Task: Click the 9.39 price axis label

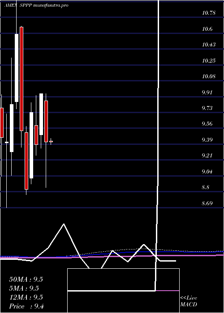Action: (x=207, y=140)
